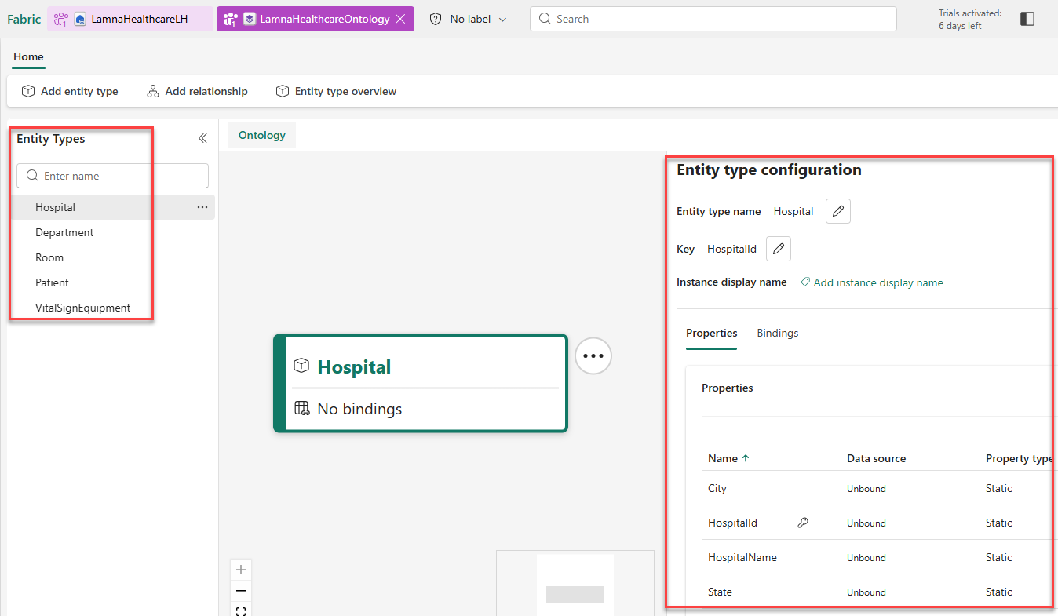Collapse the Entity Types panel with the double chevron
This screenshot has height=616, width=1058.
tap(202, 137)
